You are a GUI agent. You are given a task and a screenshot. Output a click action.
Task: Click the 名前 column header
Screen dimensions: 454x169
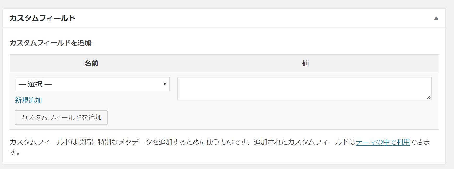point(91,63)
